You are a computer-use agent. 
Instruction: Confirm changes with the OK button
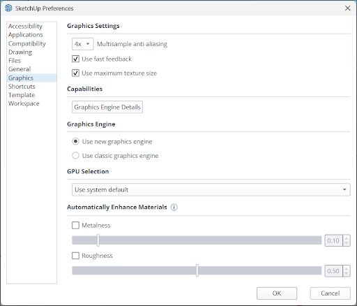[277, 293]
